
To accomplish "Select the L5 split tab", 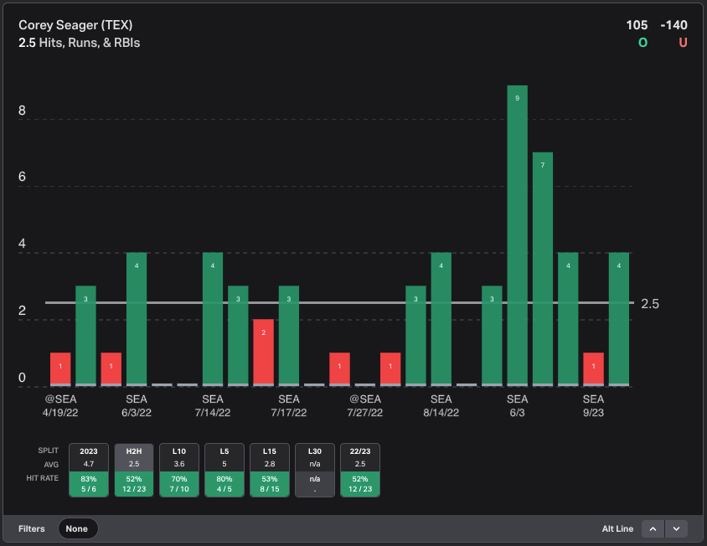I will click(x=224, y=470).
